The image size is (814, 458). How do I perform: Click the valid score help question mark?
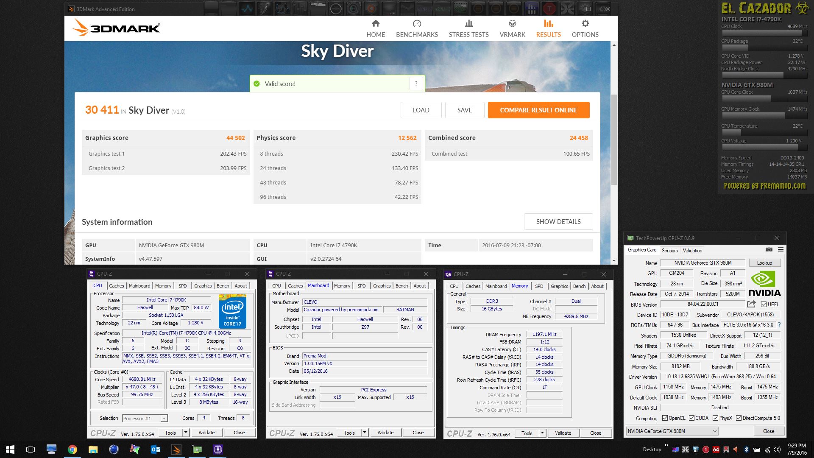point(416,84)
